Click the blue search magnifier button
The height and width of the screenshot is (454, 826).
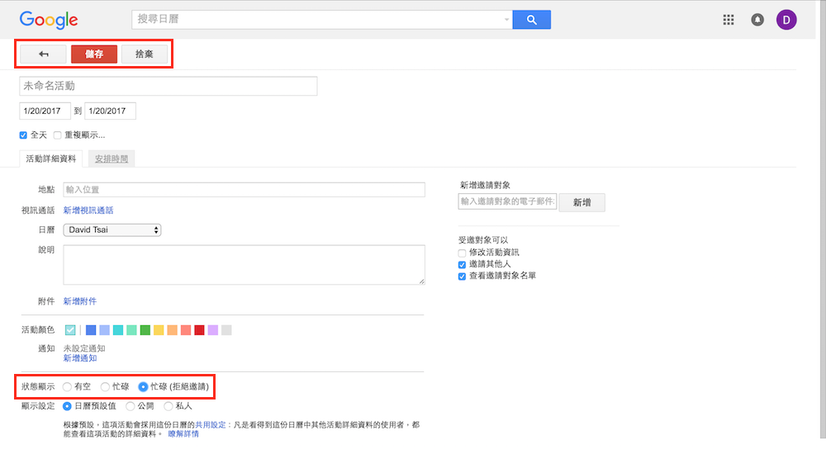click(531, 20)
